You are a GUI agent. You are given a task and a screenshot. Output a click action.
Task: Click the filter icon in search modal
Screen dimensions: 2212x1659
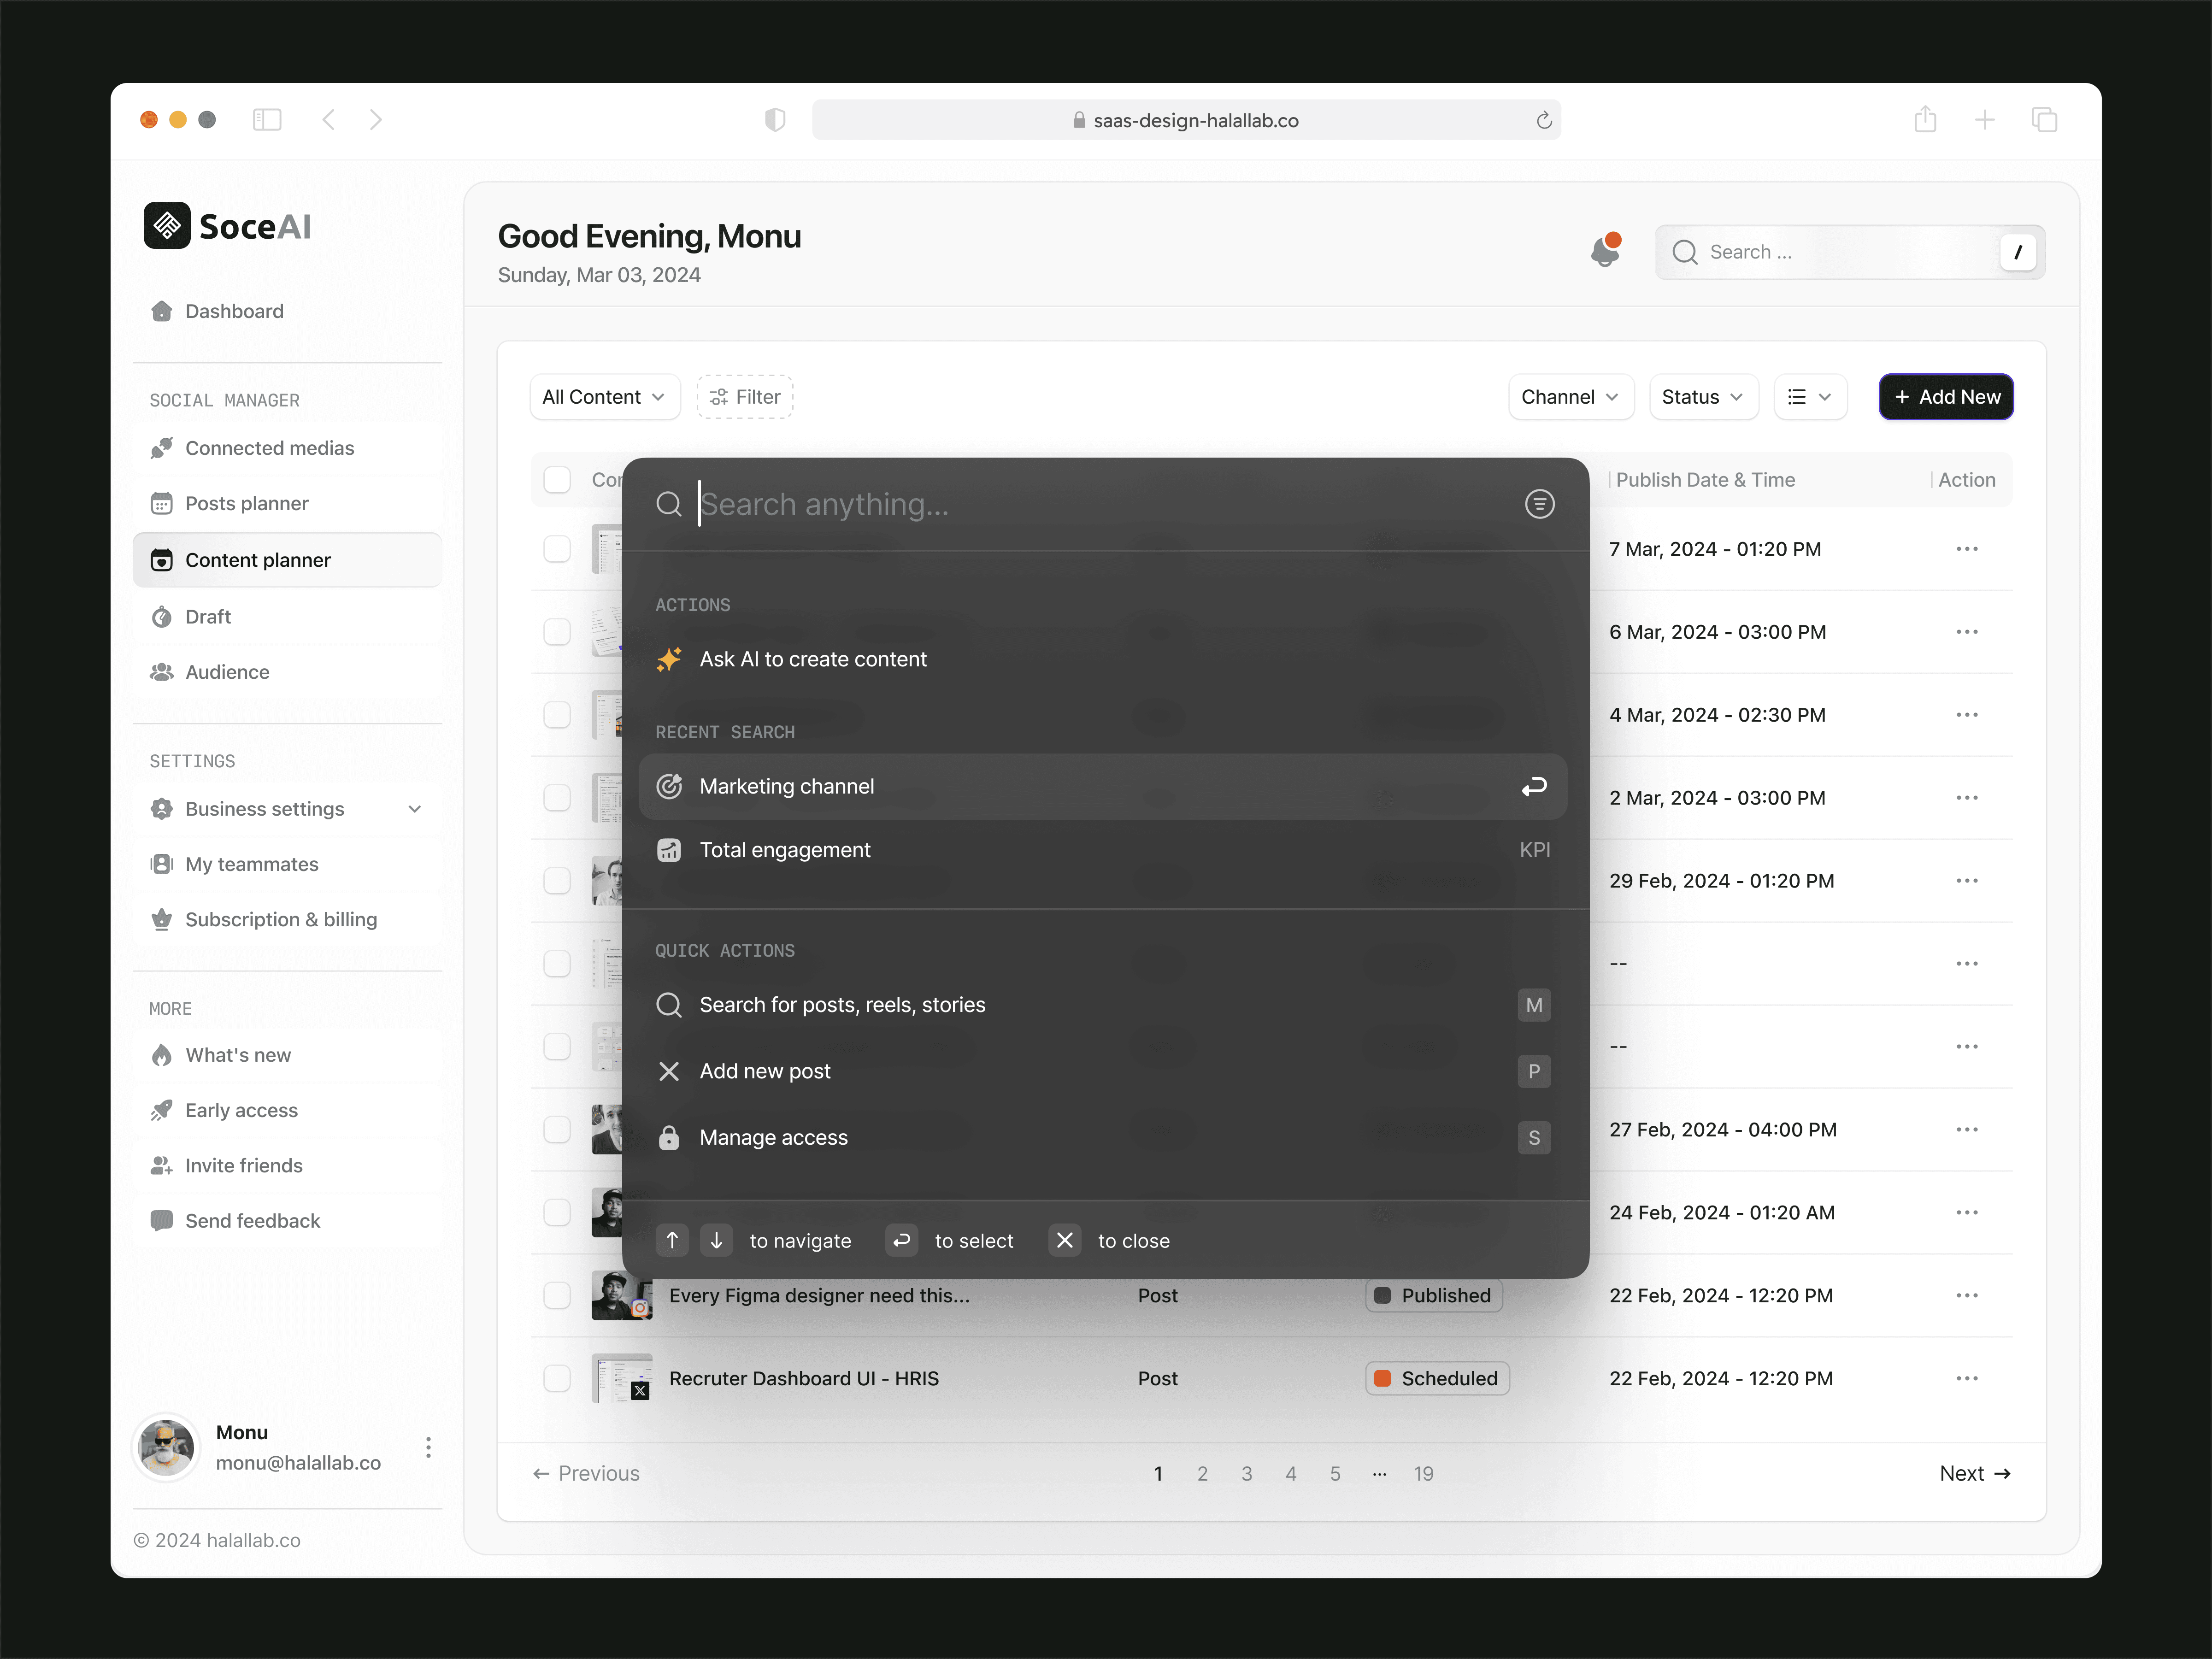(x=1539, y=504)
